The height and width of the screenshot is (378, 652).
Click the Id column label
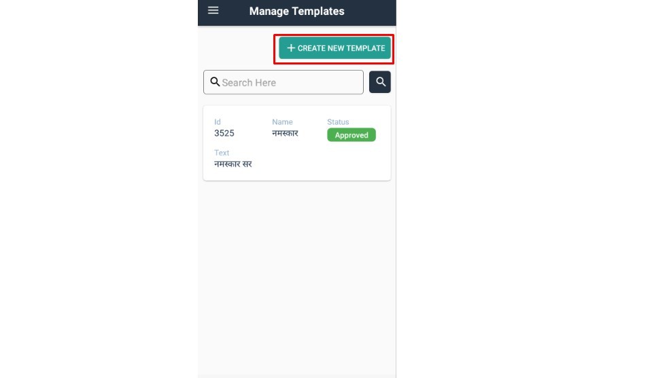(217, 122)
